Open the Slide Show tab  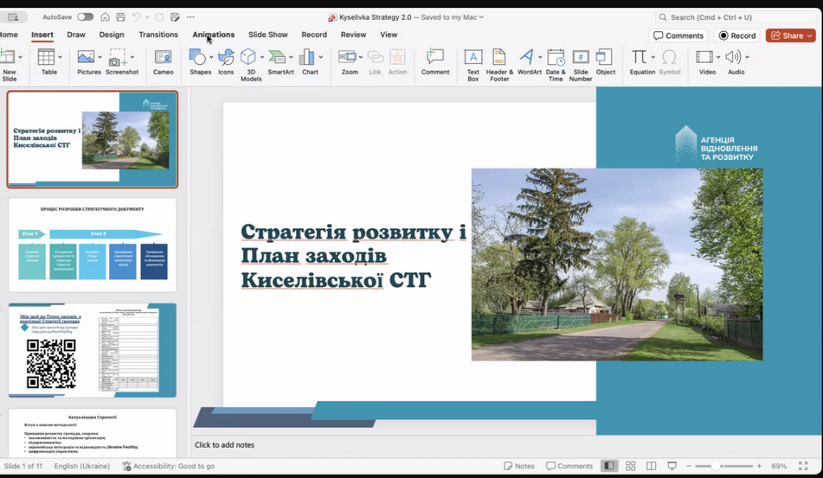point(268,35)
